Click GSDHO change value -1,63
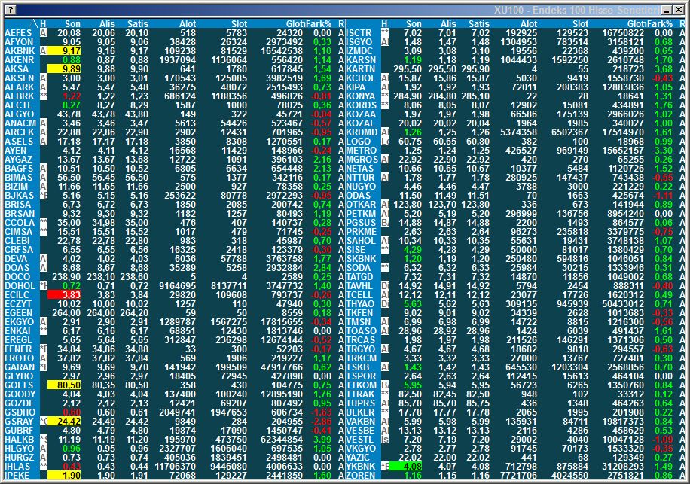The width and height of the screenshot is (690, 484). [321, 412]
